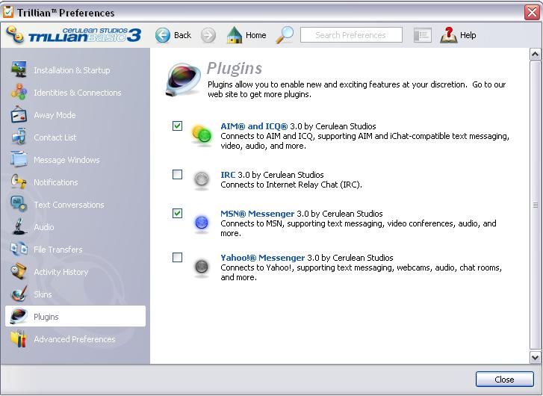The width and height of the screenshot is (543, 396).
Task: Click the Text Conversations bubble icon
Action: [x=19, y=204]
